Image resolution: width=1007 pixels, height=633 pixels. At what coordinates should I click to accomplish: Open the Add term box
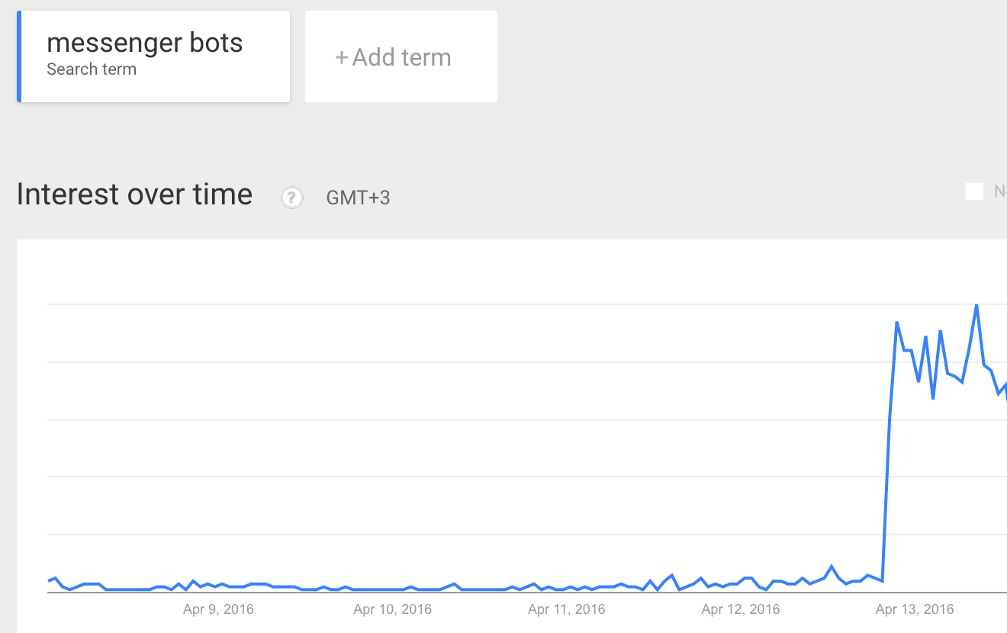[x=401, y=56]
